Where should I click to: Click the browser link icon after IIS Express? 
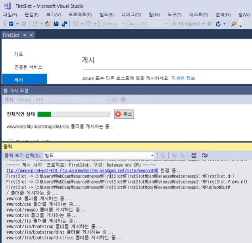click(210, 24)
